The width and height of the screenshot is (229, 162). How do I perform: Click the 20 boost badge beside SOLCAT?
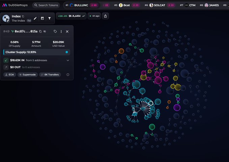click(171, 5)
